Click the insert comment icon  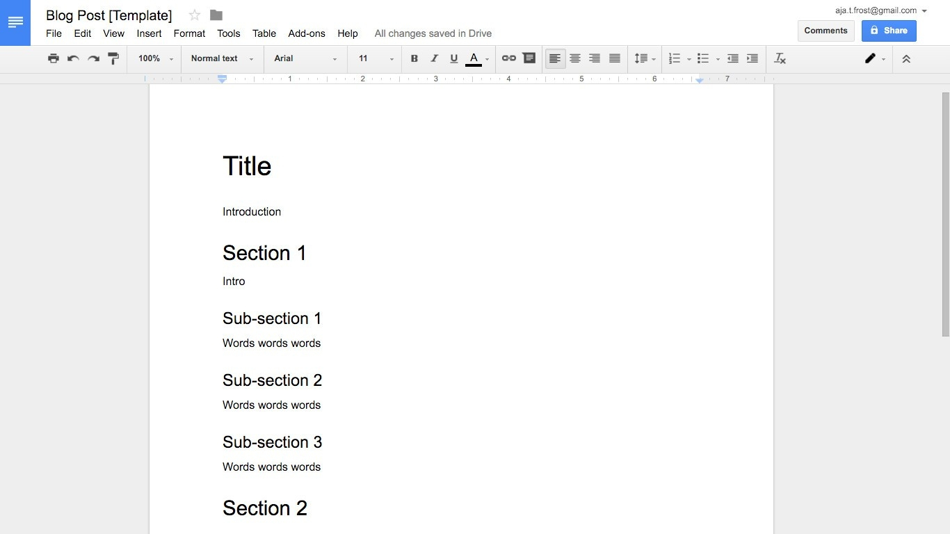point(529,58)
